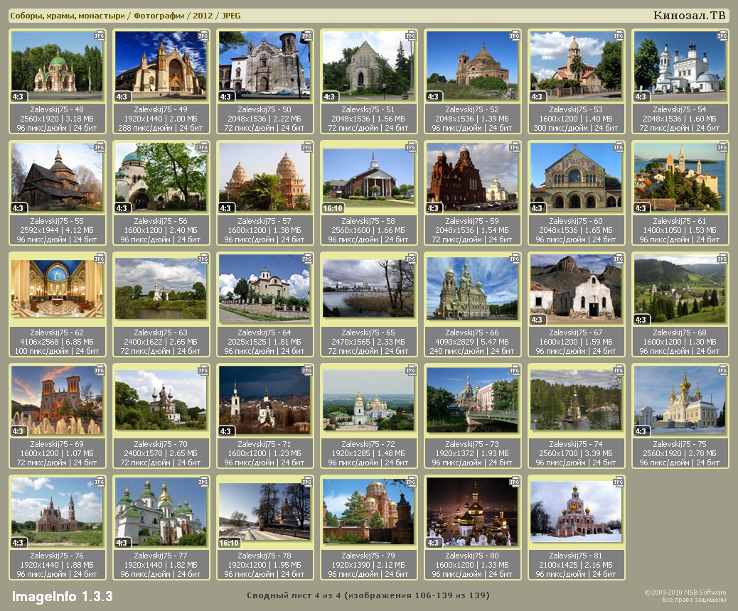Click the breadcrumb path 'Соборы, храмы, монастыри'
Viewport: 738px width, 611px height.
tap(68, 16)
